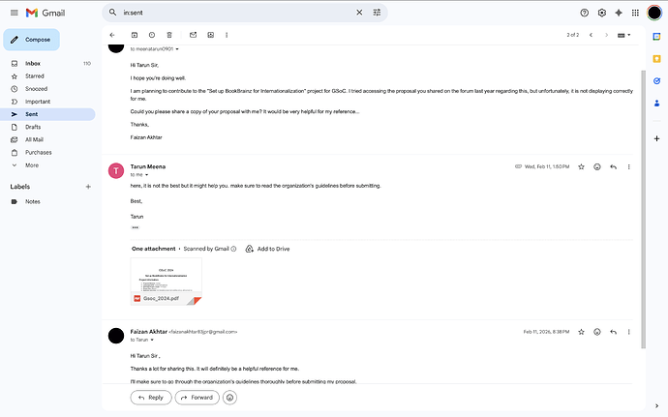Open the Gsoc_2024.pdf attachment
Screen dimensions: 668x417
[x=167, y=282]
